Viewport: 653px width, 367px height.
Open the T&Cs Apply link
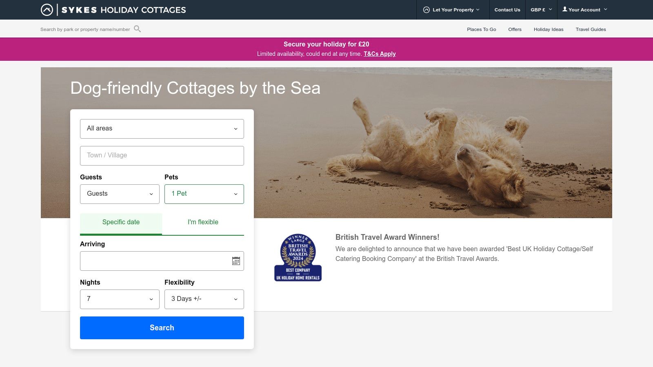pos(380,54)
